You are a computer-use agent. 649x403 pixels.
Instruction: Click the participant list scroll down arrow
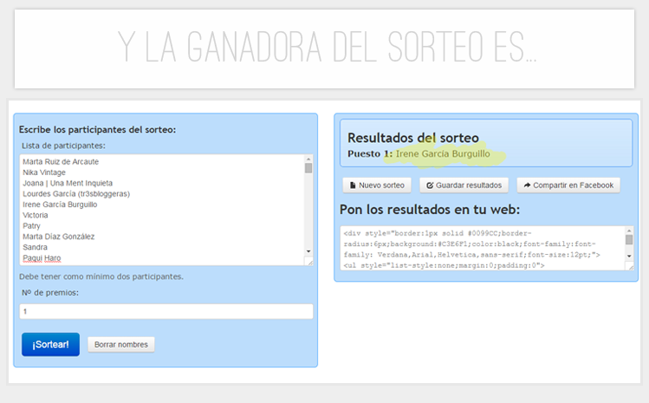coord(308,251)
